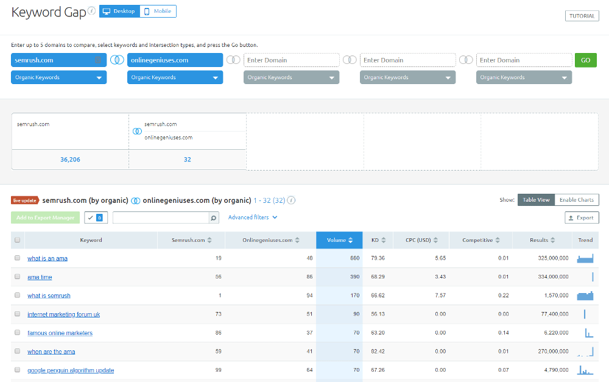
Task: Open the Organic Keywords dropdown under semrush.com
Action: coord(58,77)
